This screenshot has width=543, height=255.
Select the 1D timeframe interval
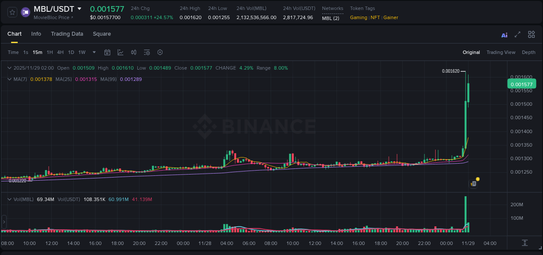coord(71,52)
